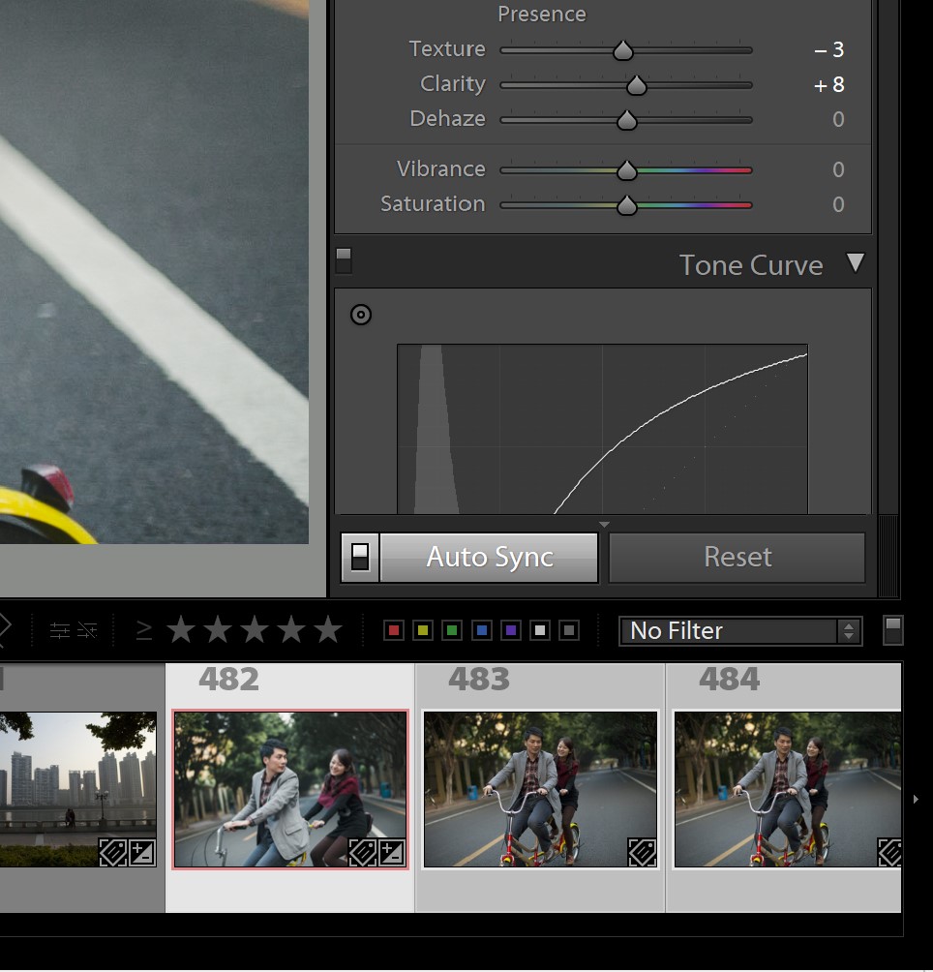
Task: Click the Saturation slider label
Action: coord(433,203)
